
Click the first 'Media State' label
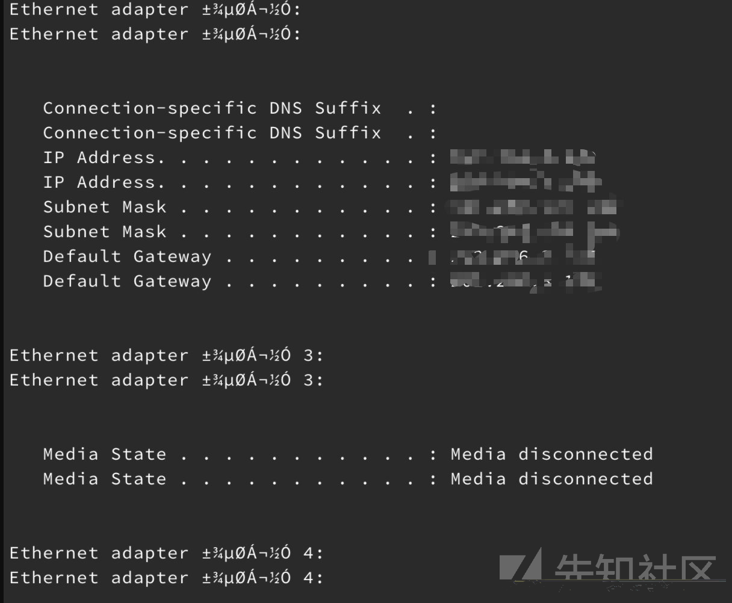pyautogui.click(x=105, y=454)
